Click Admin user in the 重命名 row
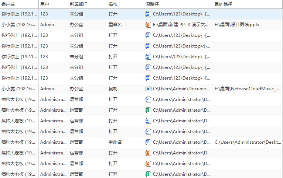Viewport: 283px width, 178px height. pos(47,25)
